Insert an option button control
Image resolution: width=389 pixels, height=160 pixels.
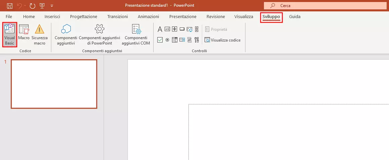[167, 40]
